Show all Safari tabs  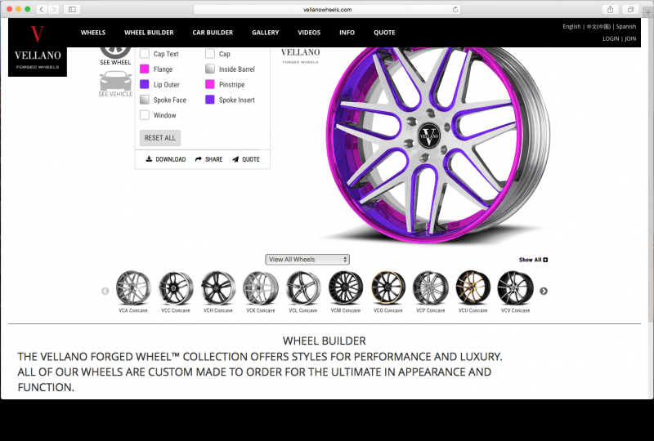(x=630, y=9)
